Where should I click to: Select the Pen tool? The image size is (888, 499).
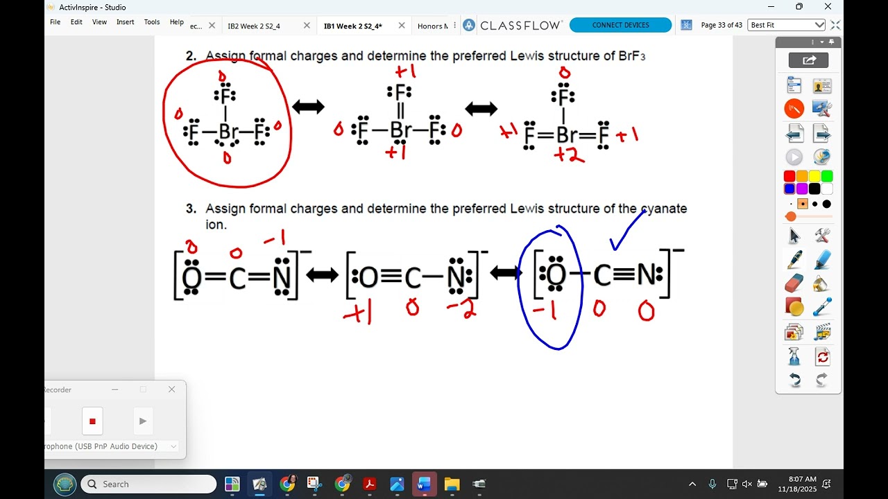(794, 260)
